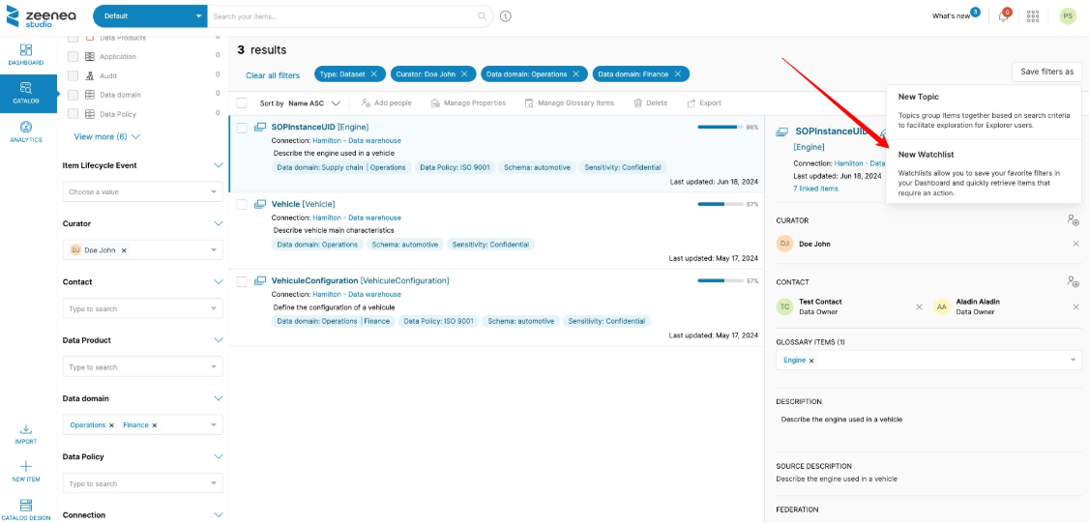Image resolution: width=1089 pixels, height=523 pixels.
Task: Expand View more item types
Action: tap(107, 137)
